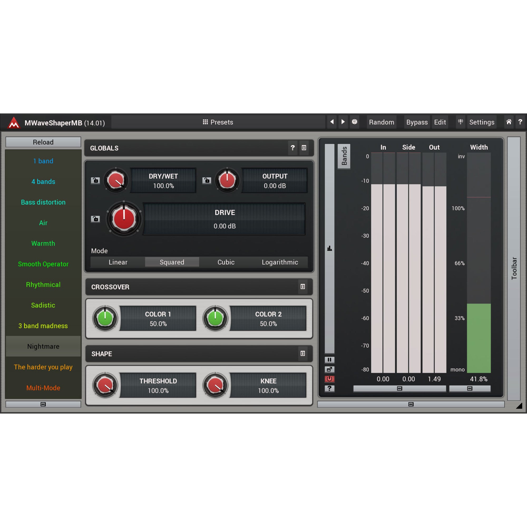Open the MeldaProduction logo menu
This screenshot has height=527, width=527.
coord(14,123)
